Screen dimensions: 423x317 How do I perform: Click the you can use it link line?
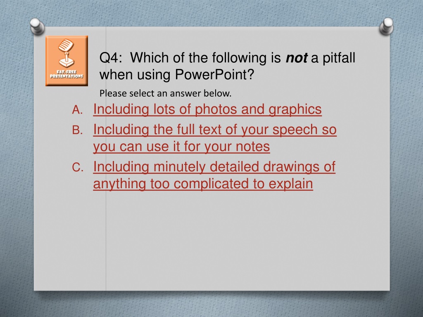point(181,147)
